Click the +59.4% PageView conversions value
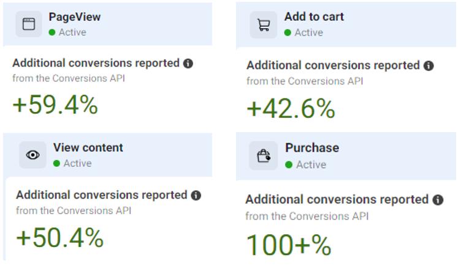 pyautogui.click(x=55, y=105)
